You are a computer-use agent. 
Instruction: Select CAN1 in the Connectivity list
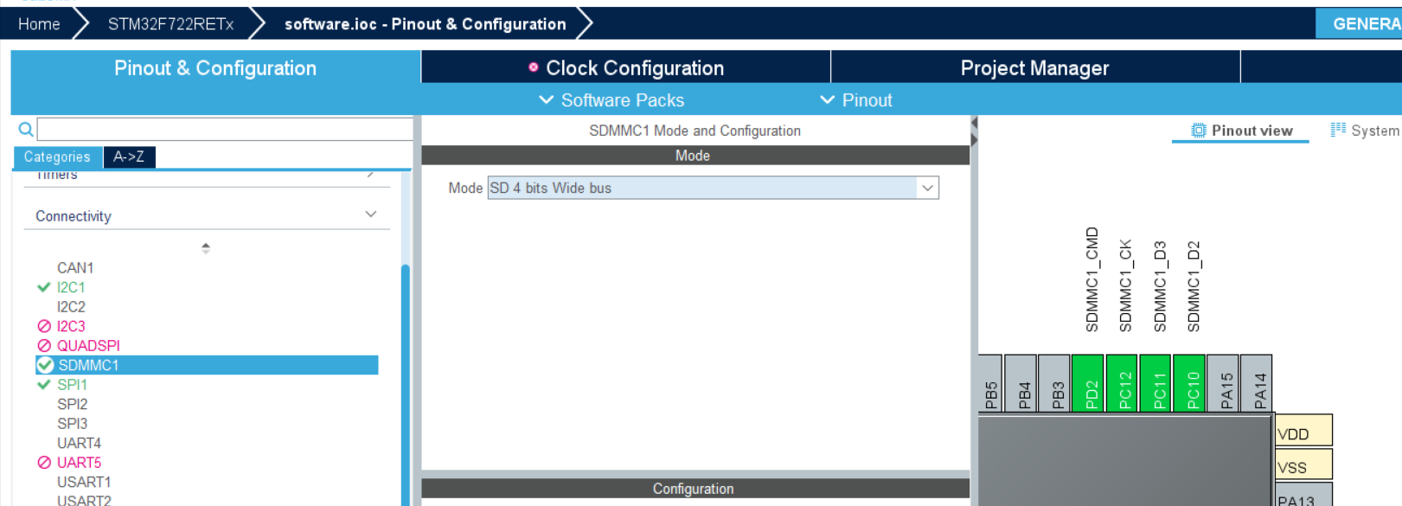click(75, 268)
